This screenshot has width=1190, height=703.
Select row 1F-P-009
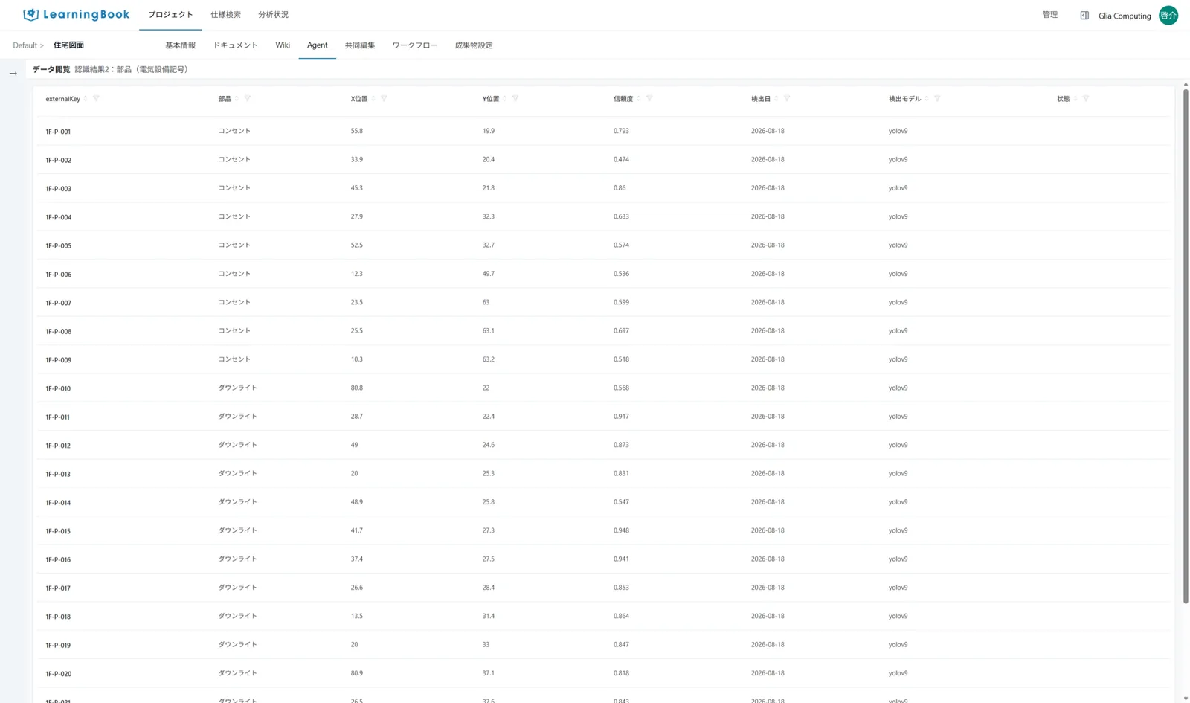tap(602, 359)
